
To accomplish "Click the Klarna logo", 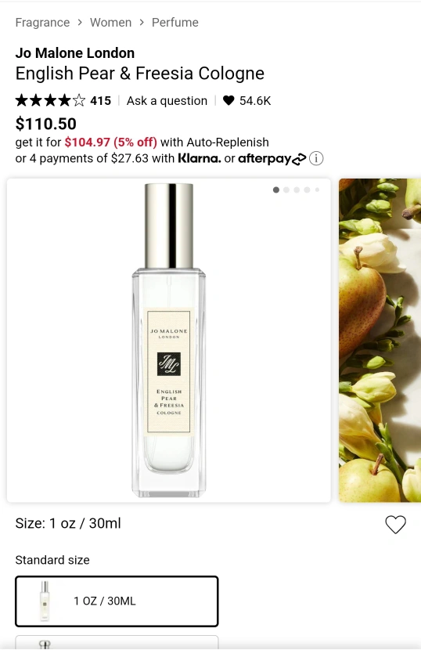I will [x=200, y=158].
